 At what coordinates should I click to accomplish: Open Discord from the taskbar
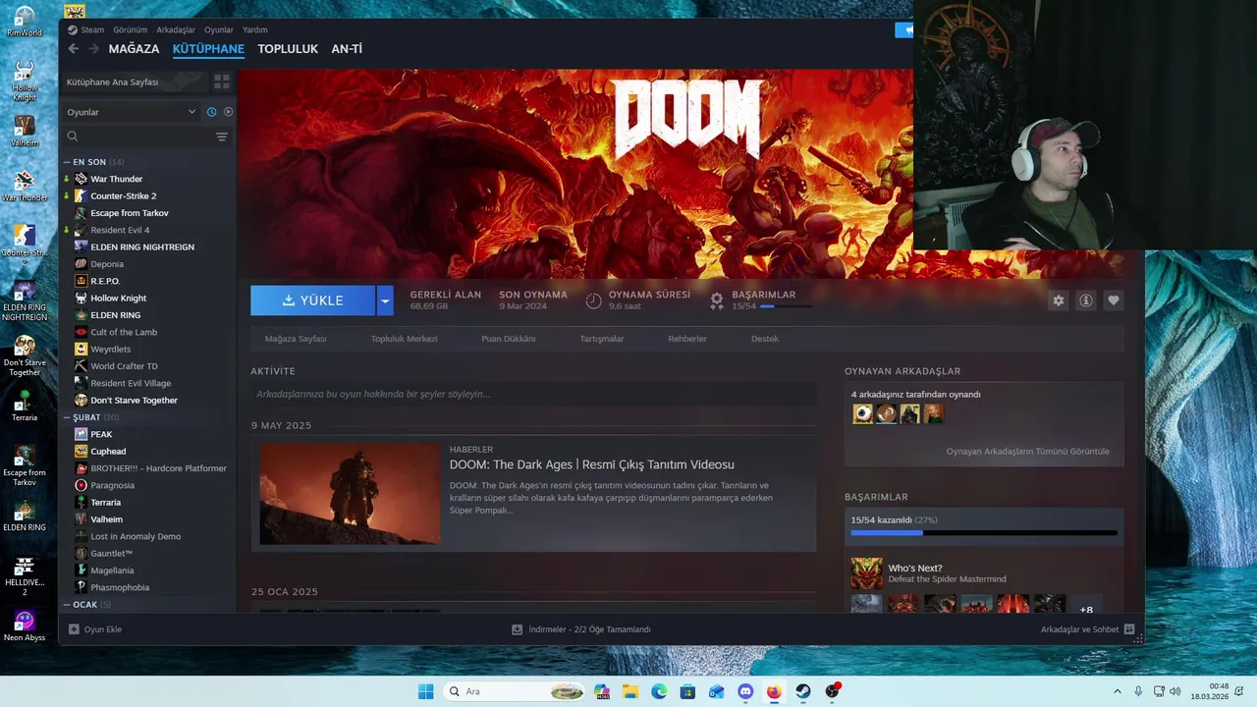pos(744,691)
